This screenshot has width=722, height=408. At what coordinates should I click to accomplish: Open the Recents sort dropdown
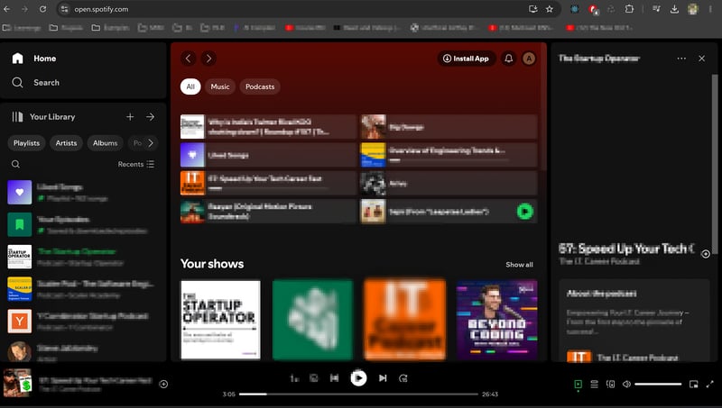coord(136,165)
